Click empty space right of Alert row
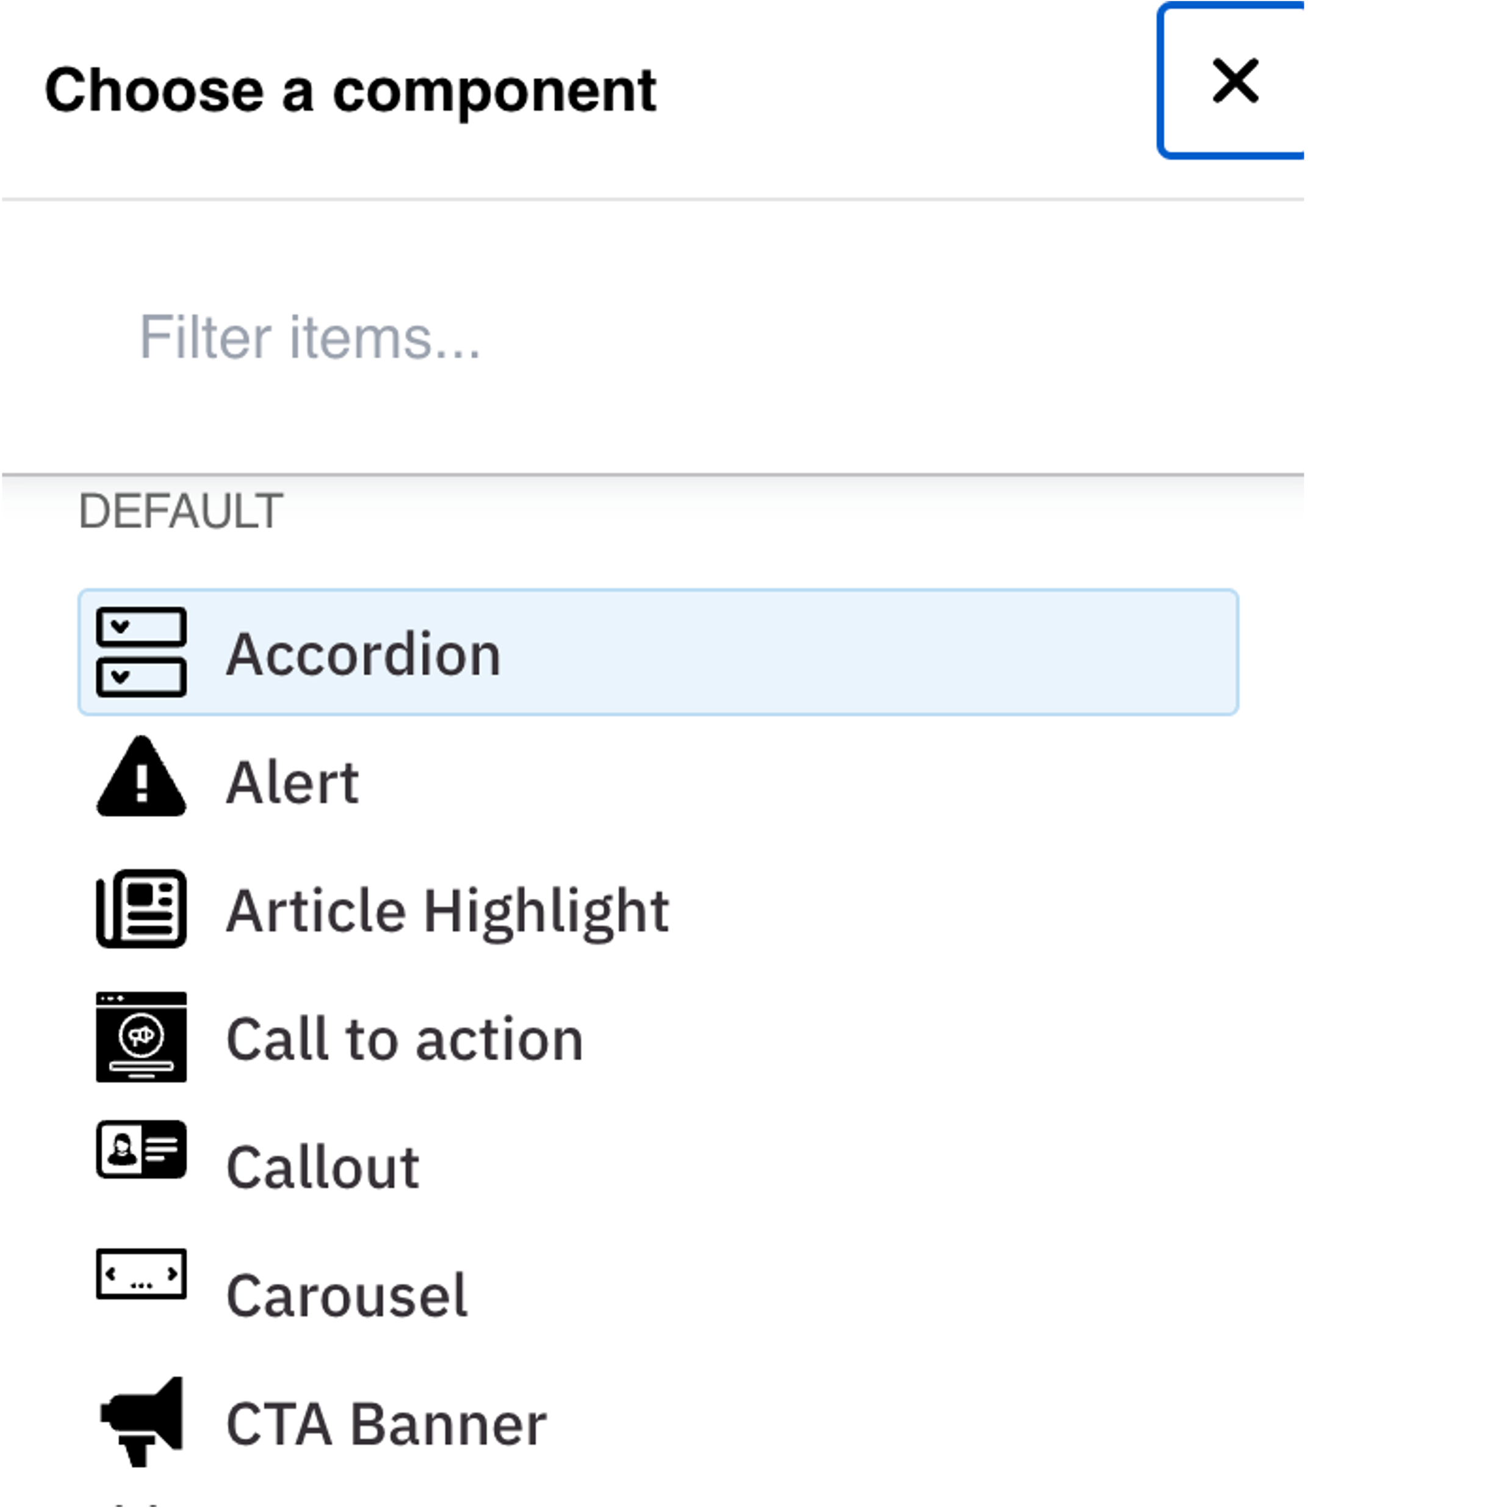Screen dimensions: 1510x1510 point(860,782)
